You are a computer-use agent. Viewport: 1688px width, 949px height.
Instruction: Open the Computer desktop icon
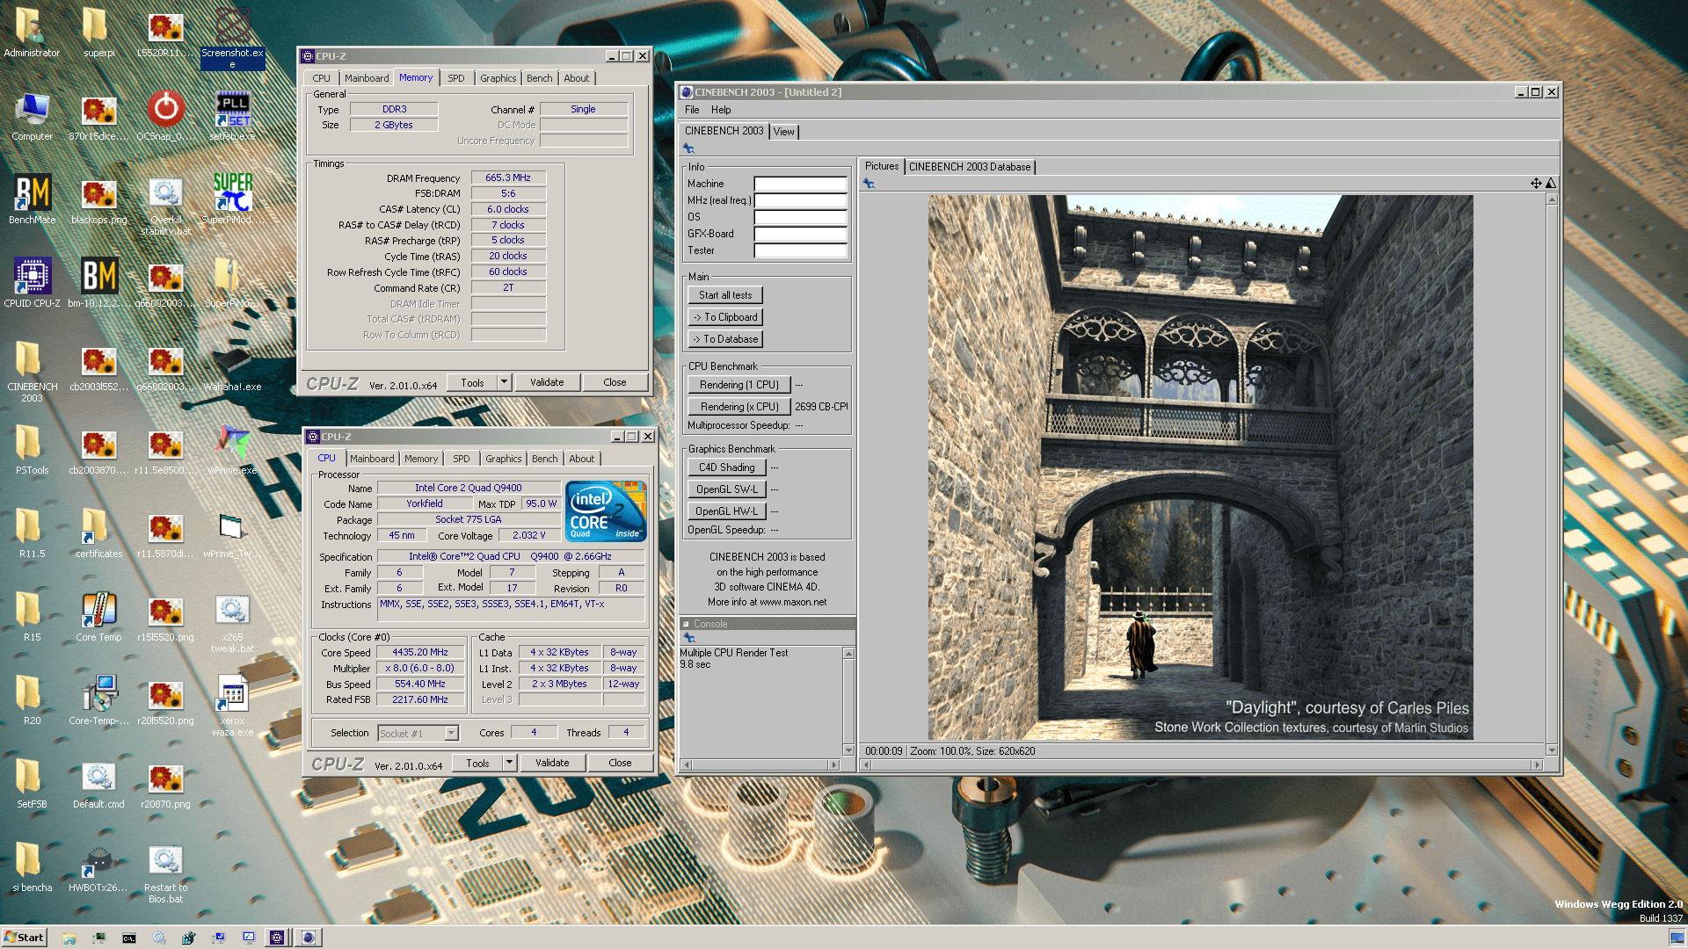point(33,116)
